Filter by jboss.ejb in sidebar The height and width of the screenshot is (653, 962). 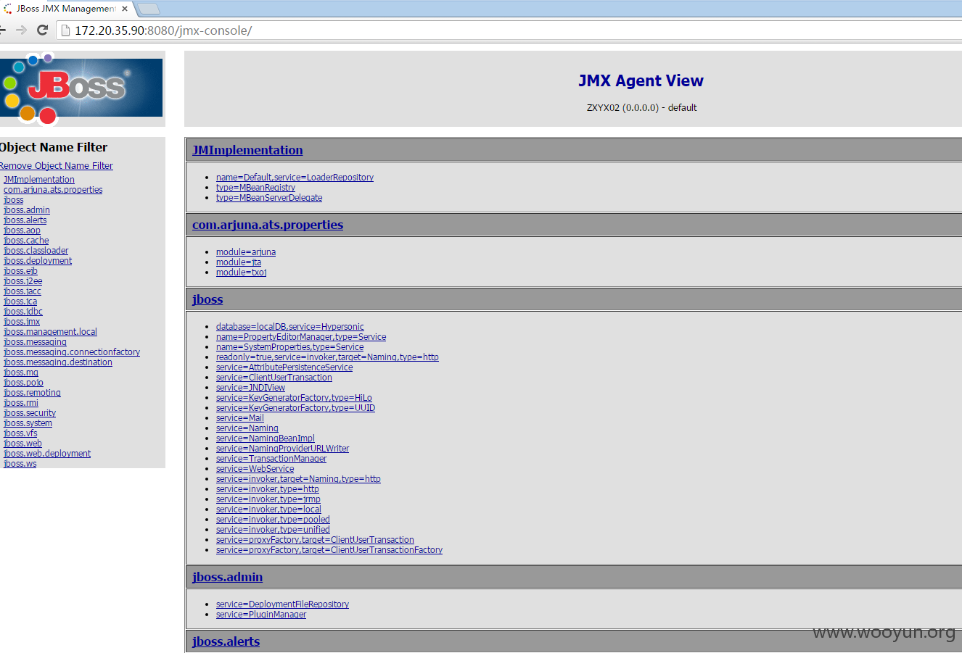click(20, 271)
